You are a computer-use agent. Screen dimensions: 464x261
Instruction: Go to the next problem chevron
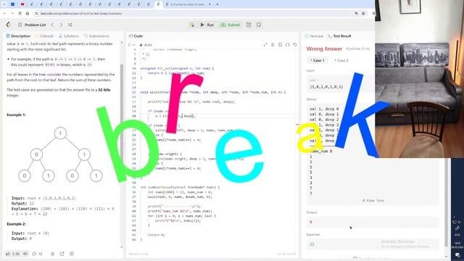click(61, 25)
